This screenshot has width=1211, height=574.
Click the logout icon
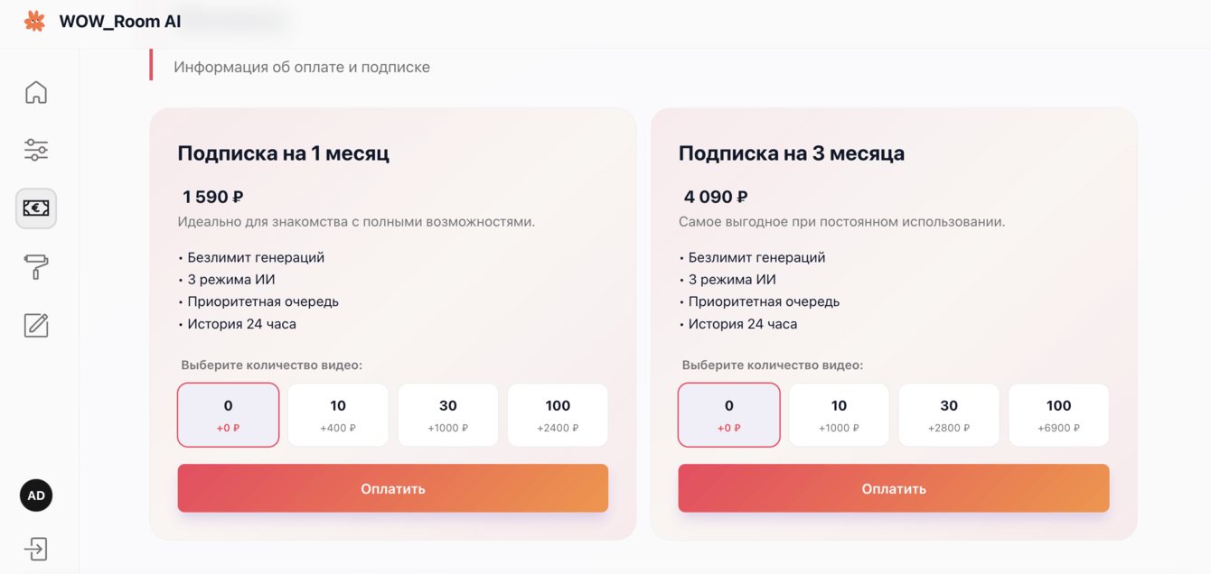pos(36,549)
